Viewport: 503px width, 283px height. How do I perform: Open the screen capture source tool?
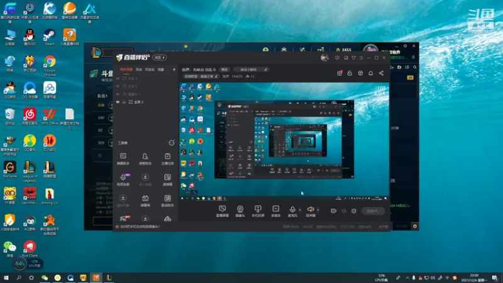[222, 211]
